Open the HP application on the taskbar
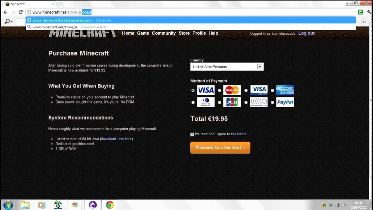This screenshot has height=210, width=373. (x=58, y=205)
